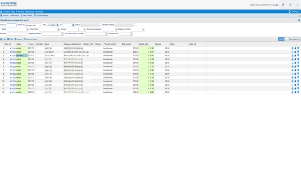The height and width of the screenshot is (169, 301).
Task: Copy order #IT1009 with its row copy icon
Action: [295, 63]
